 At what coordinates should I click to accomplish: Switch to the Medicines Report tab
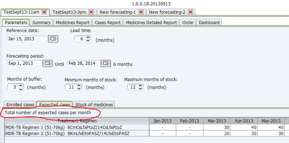[x=73, y=23]
